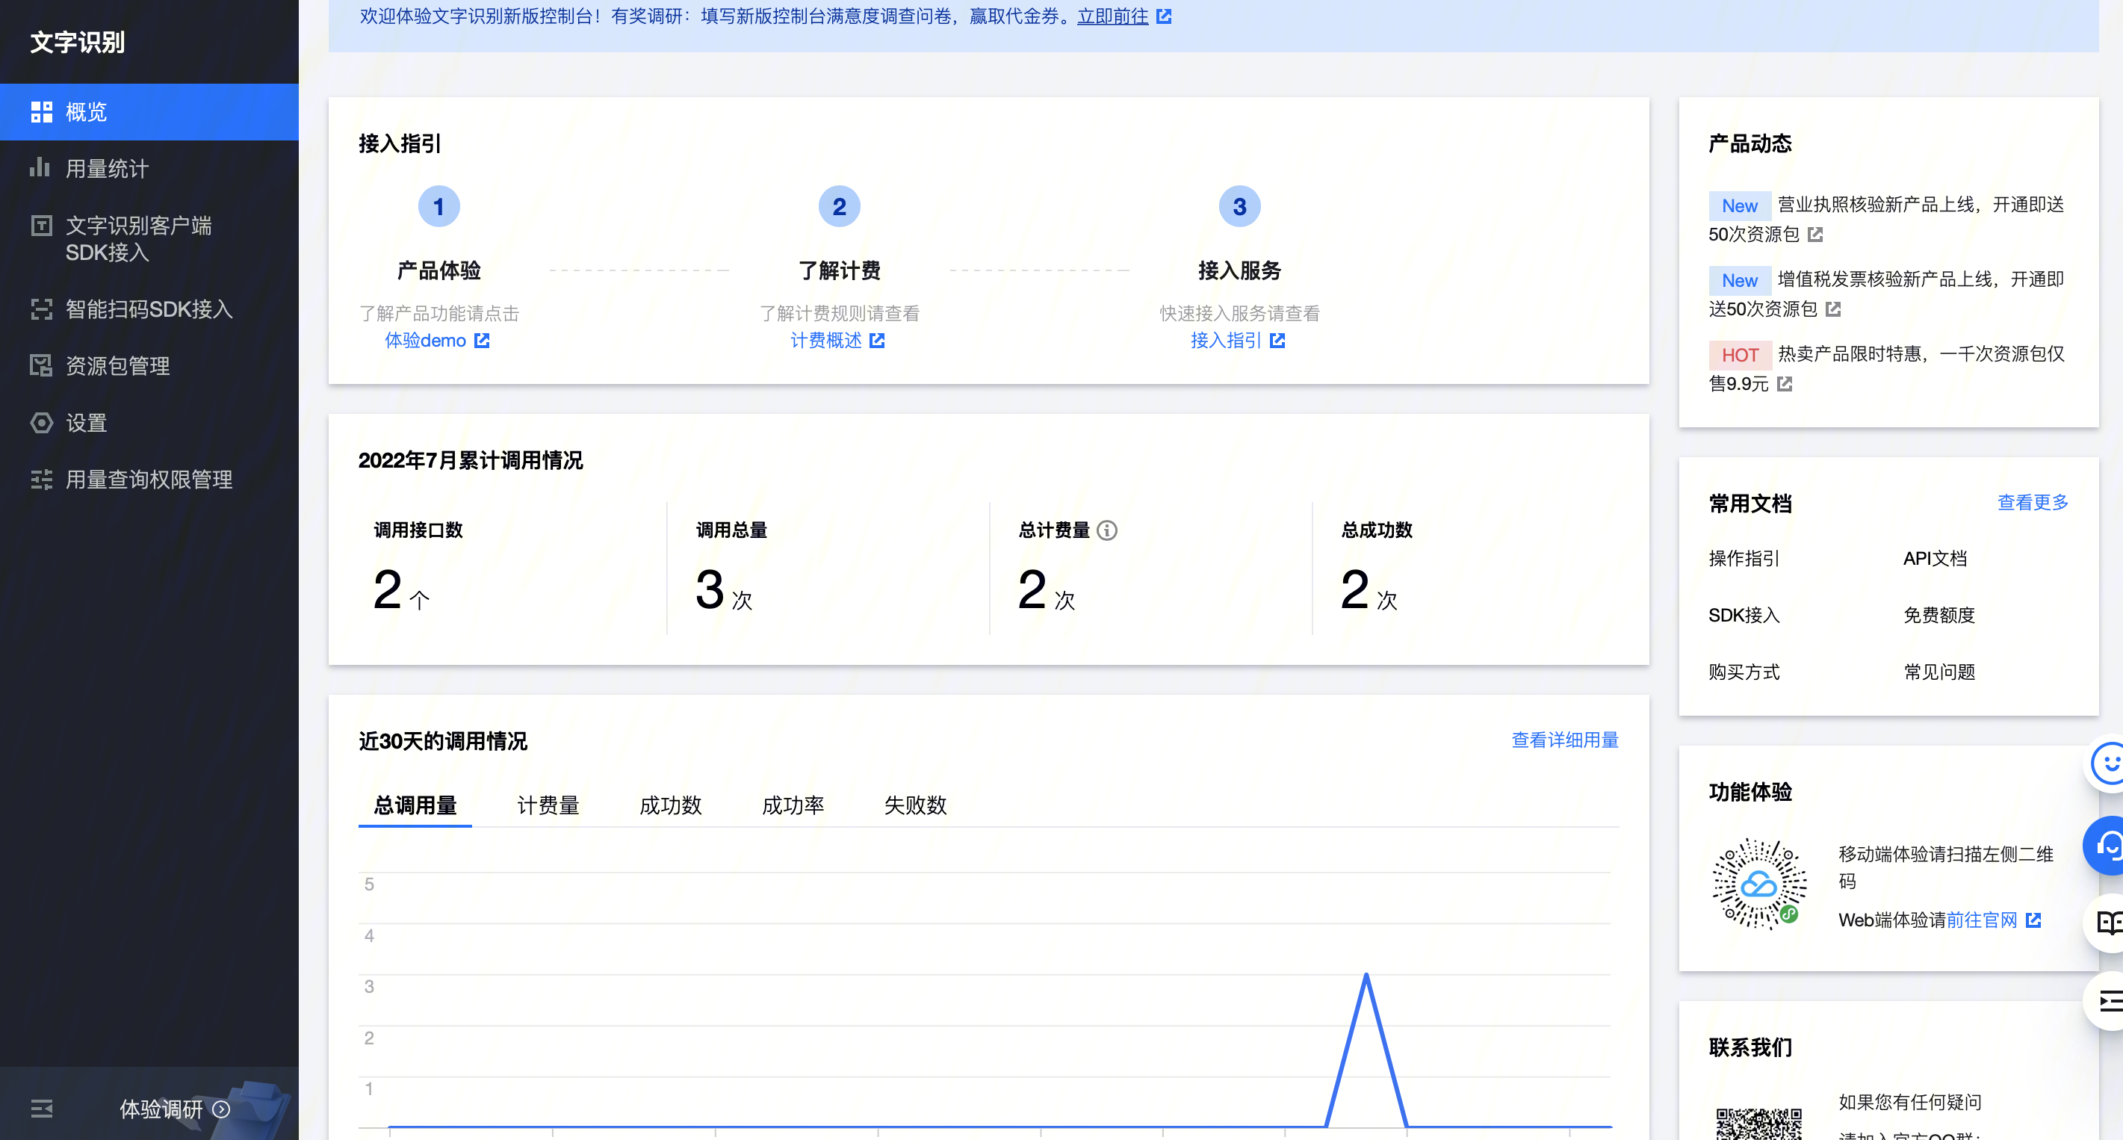Click 查看更多 in 常用文档
This screenshot has height=1140, width=2123.
(2033, 502)
